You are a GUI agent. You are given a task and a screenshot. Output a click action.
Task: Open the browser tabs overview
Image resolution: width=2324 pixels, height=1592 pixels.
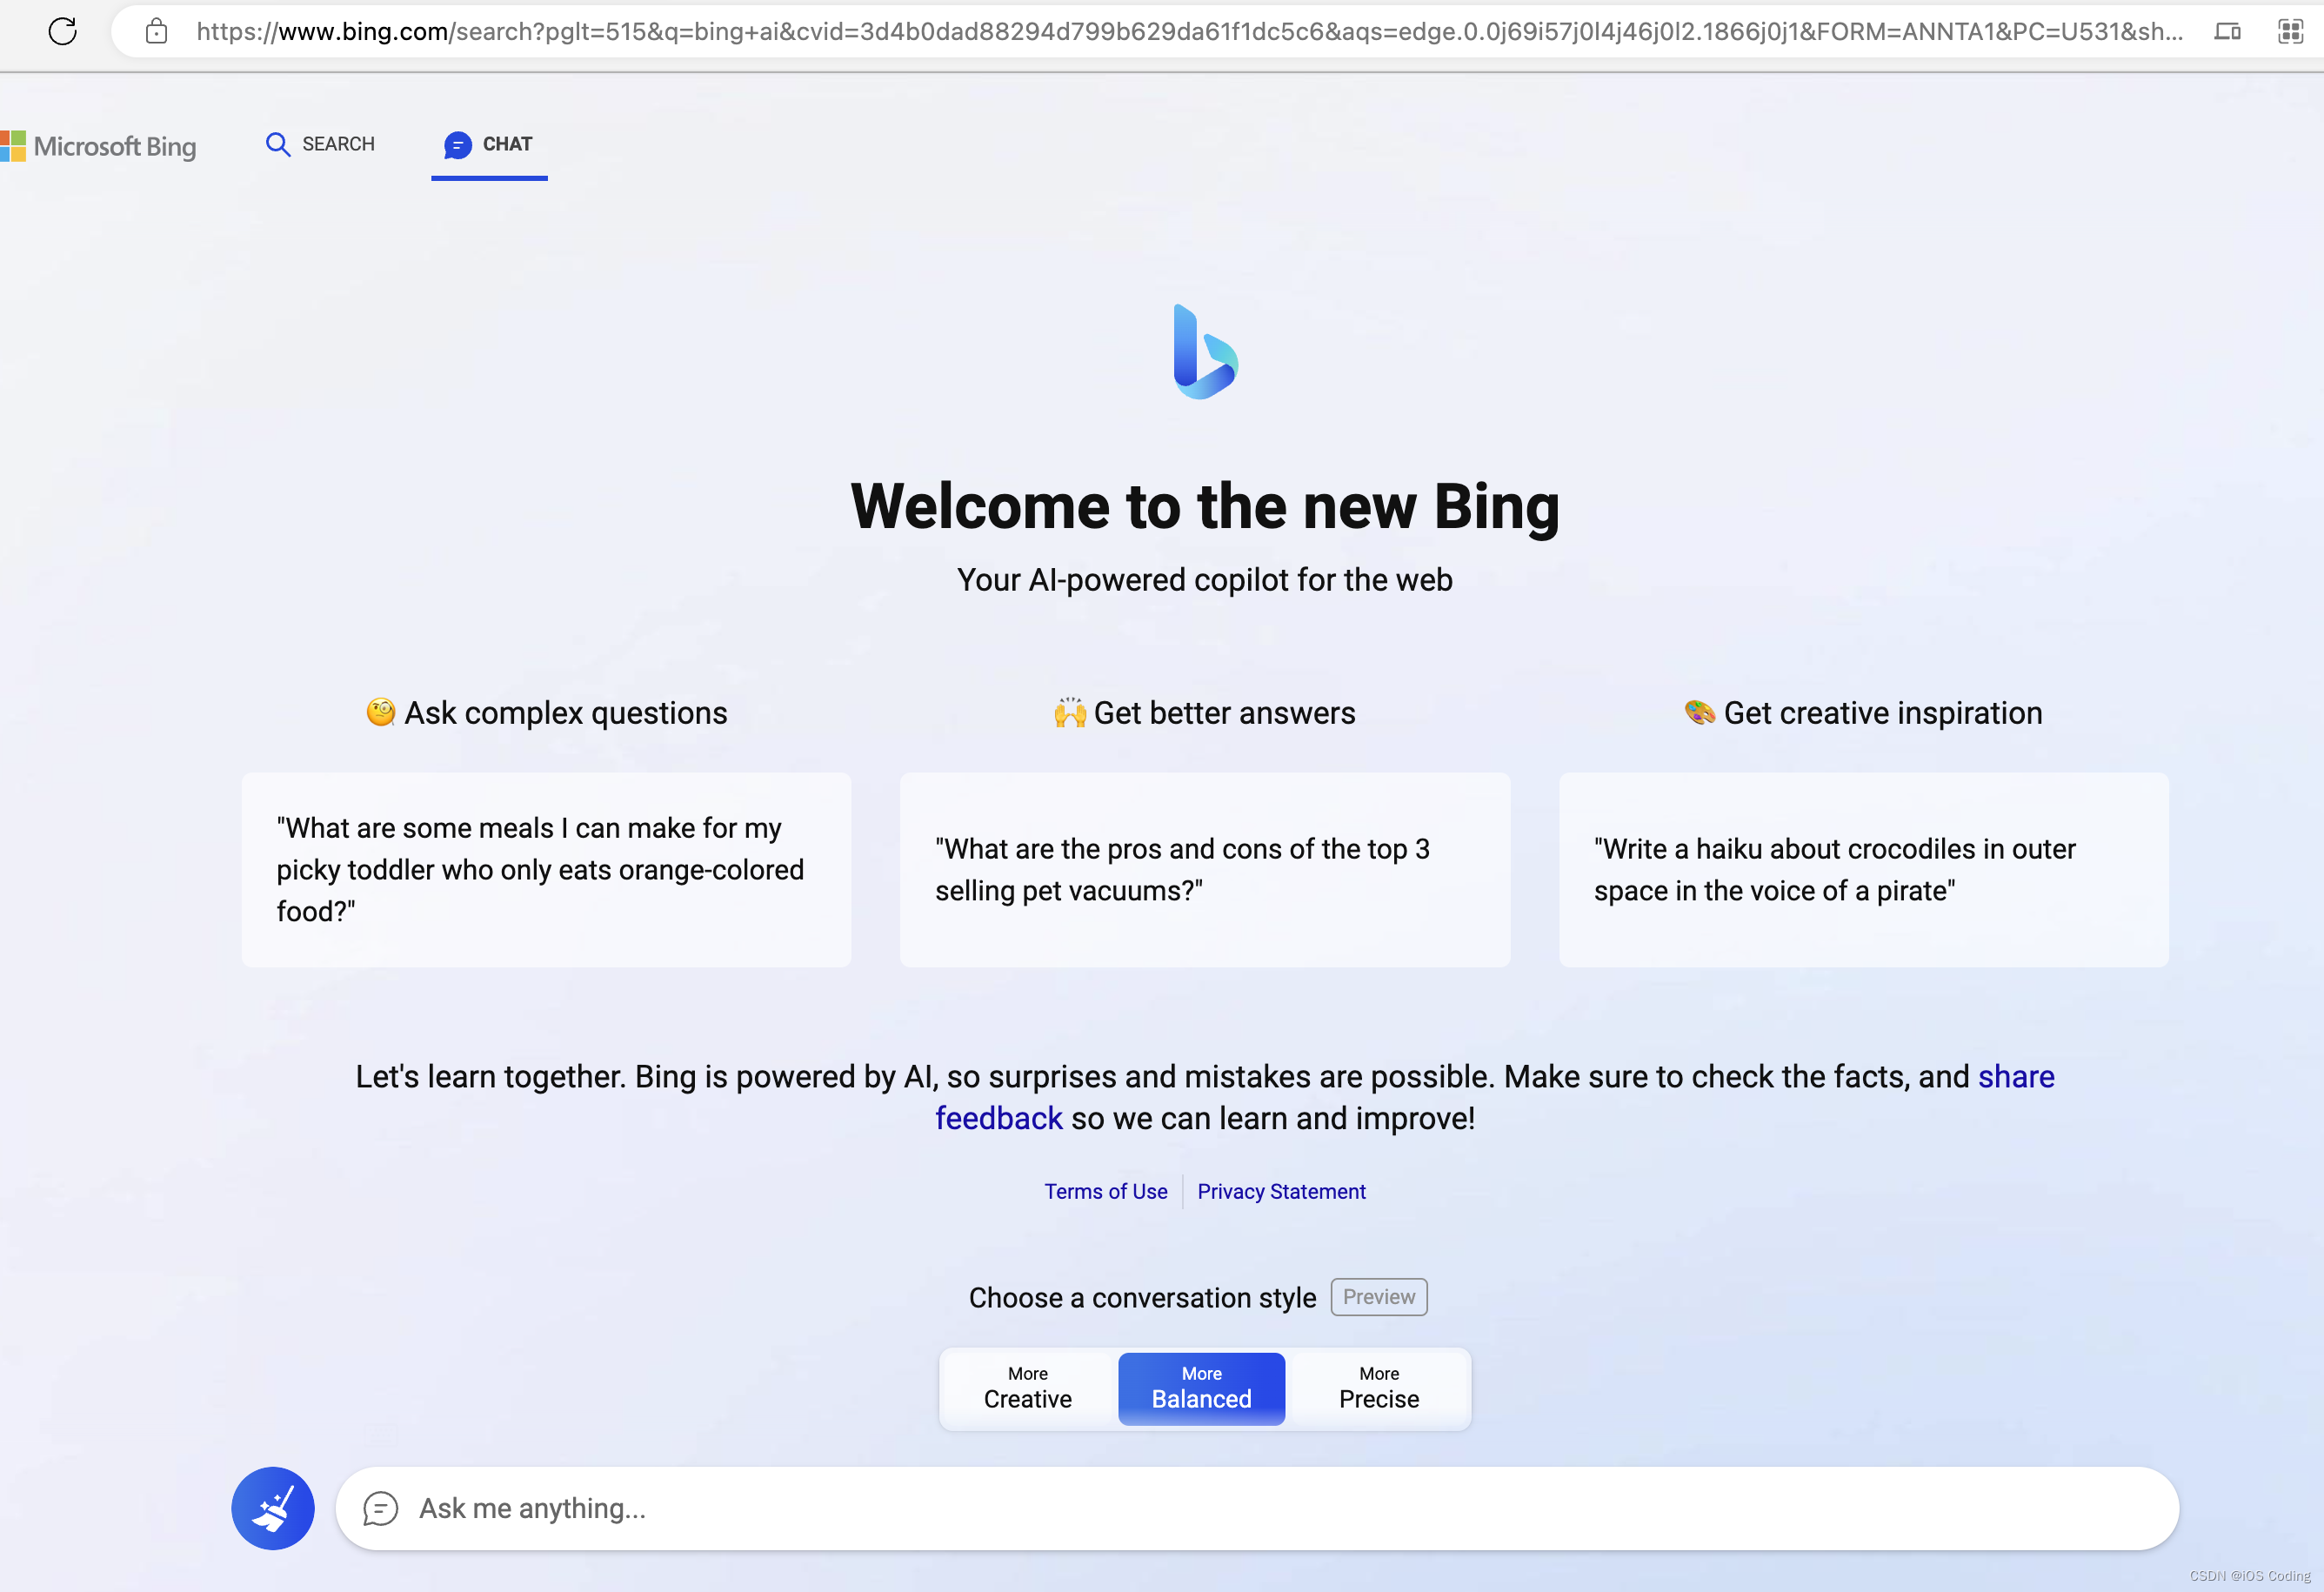click(x=2292, y=32)
